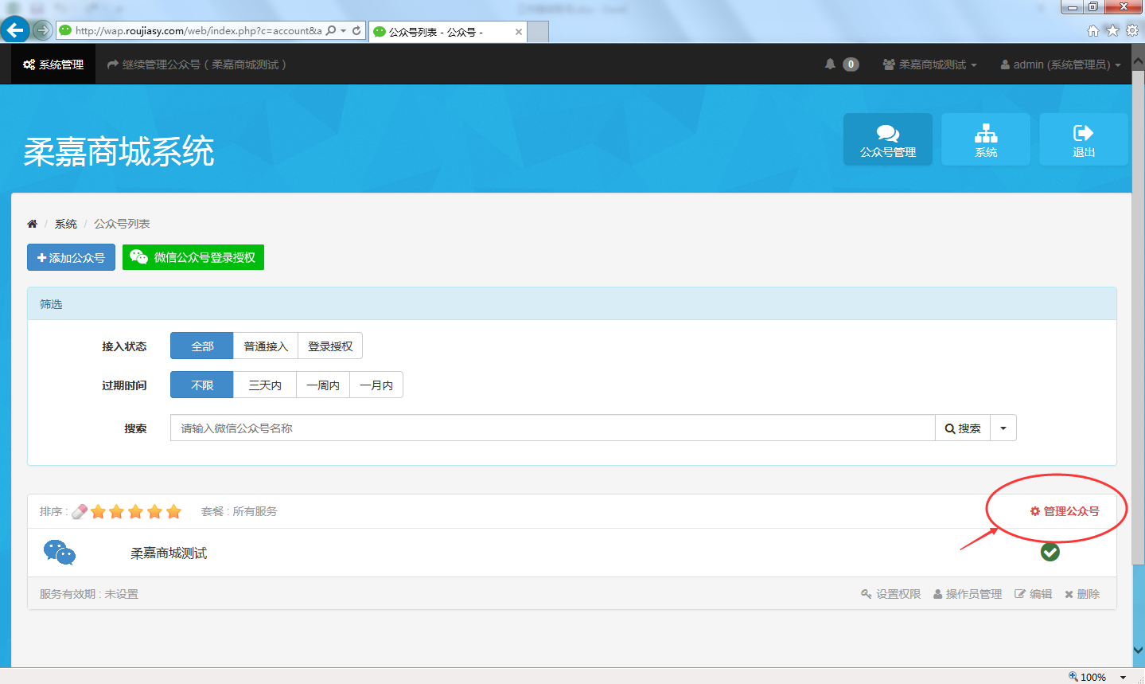1145x684 pixels.
Task: Select 普通接入 access status filter
Action: (x=265, y=346)
